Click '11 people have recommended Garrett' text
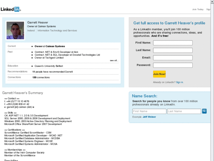 (53, 72)
